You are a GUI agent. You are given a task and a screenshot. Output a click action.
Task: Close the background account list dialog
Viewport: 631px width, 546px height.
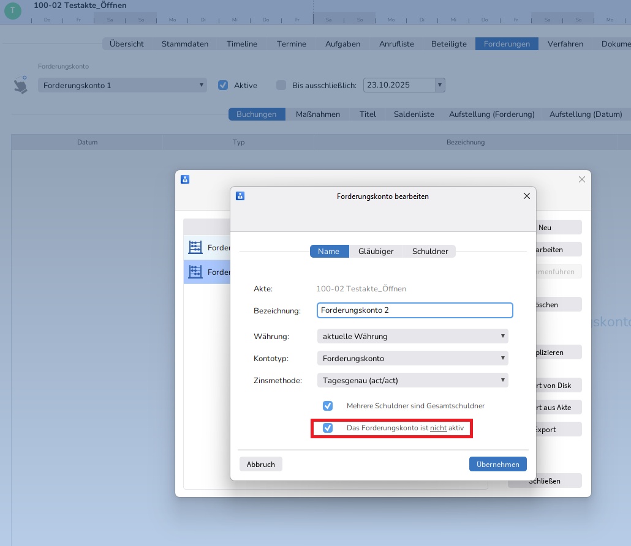[581, 179]
